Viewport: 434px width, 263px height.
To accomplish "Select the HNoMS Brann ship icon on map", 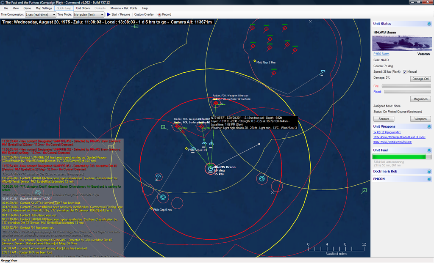I will [211, 169].
